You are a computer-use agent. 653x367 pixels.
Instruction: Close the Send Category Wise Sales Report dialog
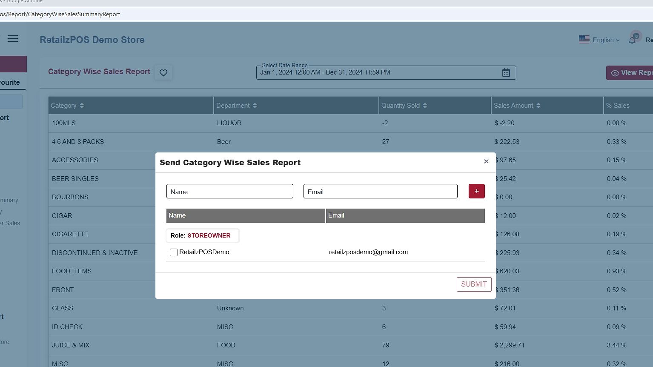tap(486, 161)
